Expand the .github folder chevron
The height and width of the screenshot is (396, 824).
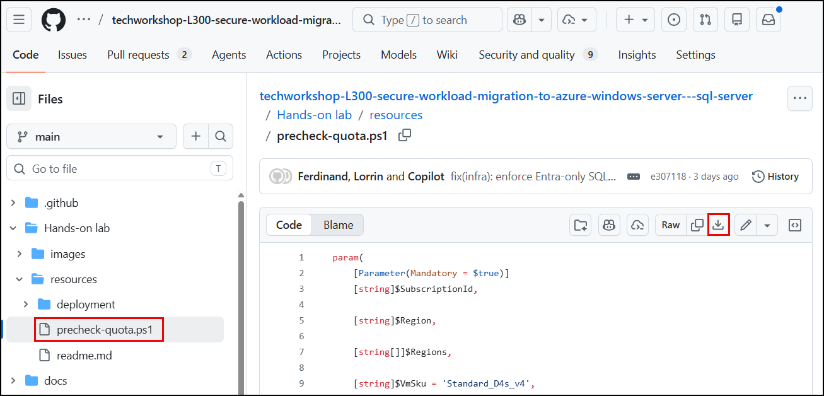(13, 203)
